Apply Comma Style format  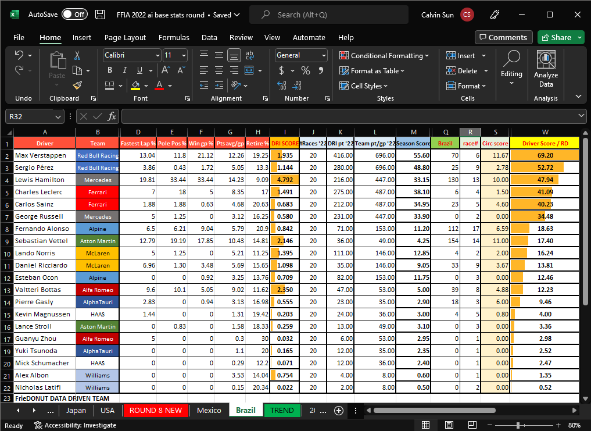[x=321, y=70]
